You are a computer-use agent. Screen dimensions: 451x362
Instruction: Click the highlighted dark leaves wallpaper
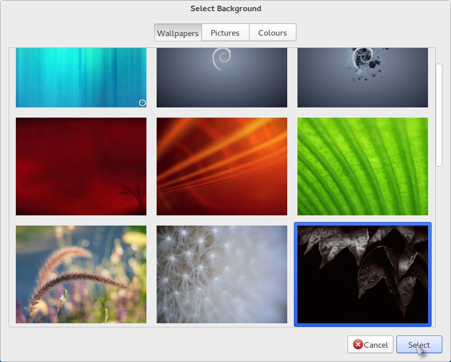[362, 274]
